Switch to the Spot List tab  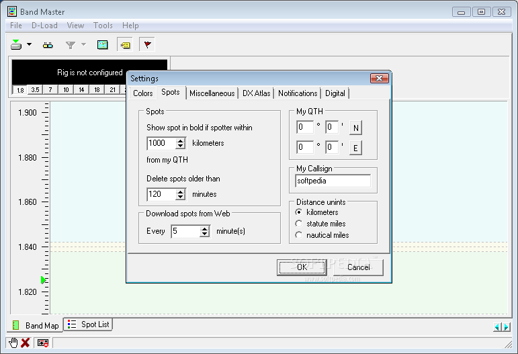88,324
